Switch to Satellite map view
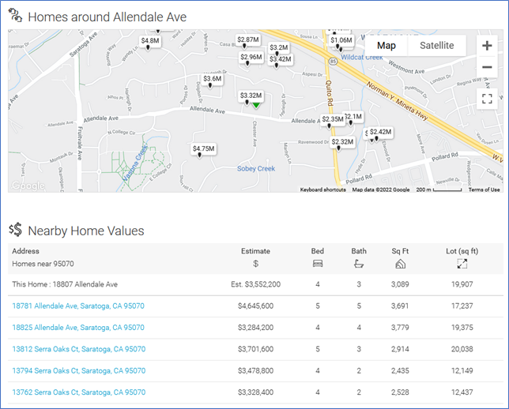The image size is (509, 409). click(436, 46)
